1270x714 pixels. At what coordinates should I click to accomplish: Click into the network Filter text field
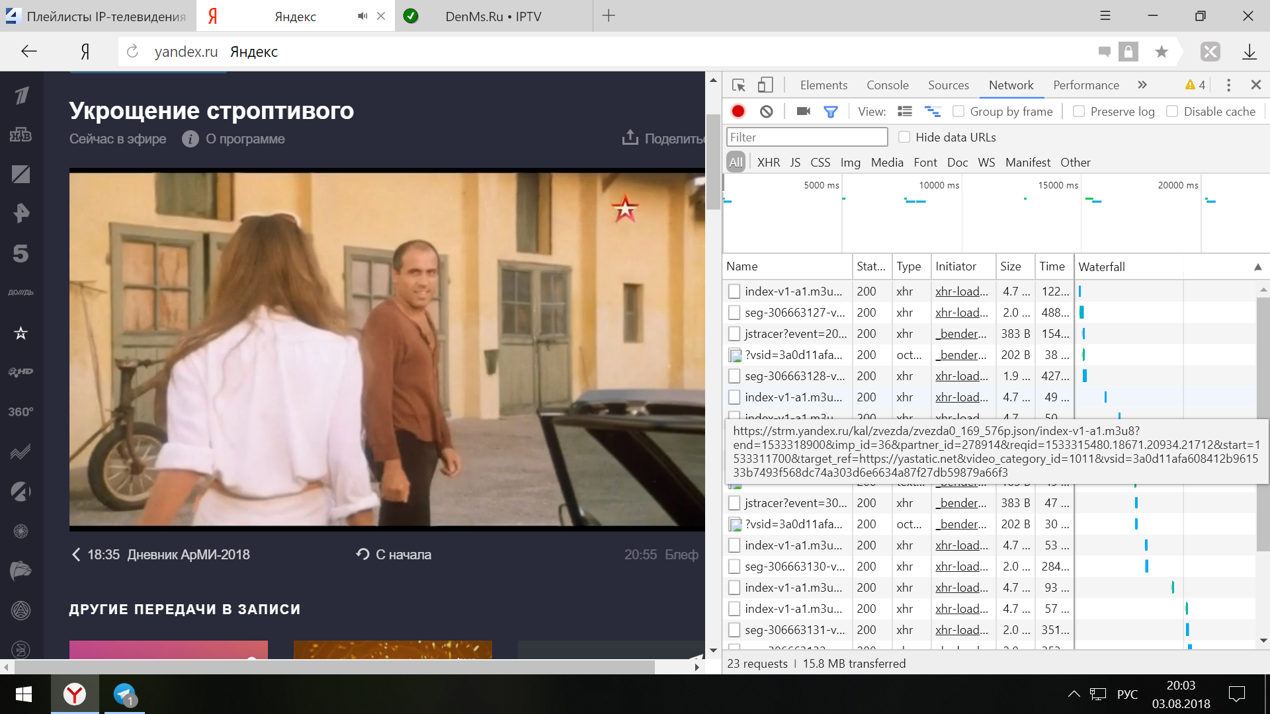point(806,138)
